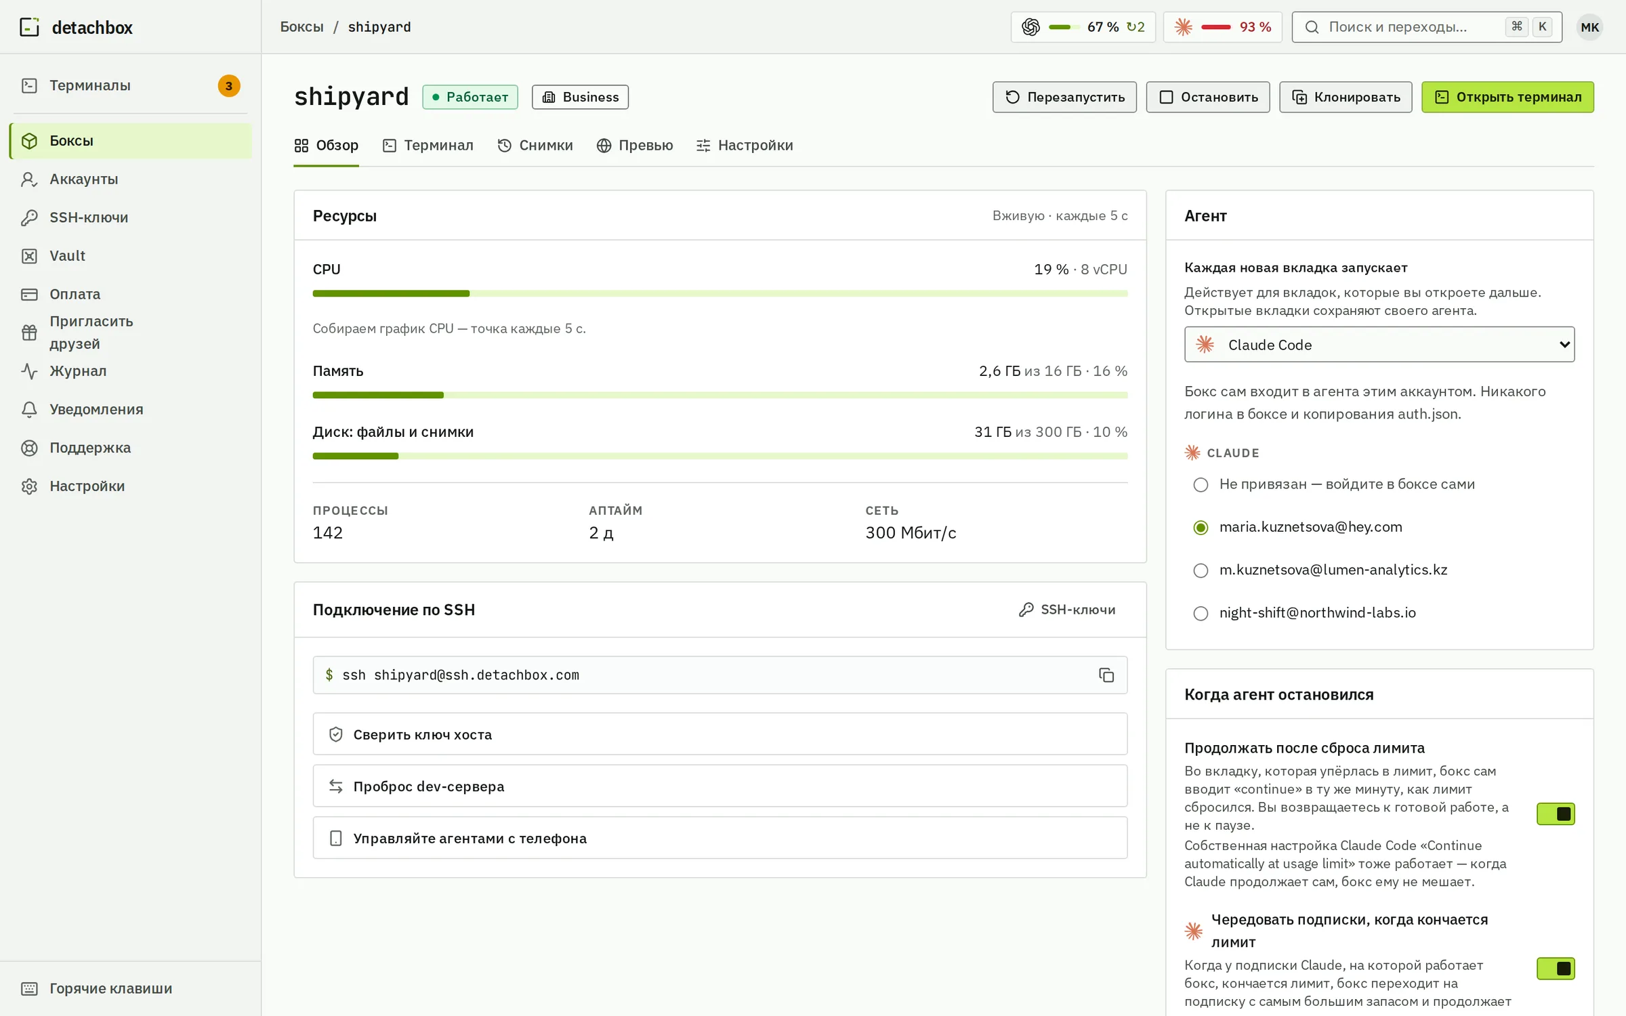
Task: Select night-shift@northwind-labs.io account radio
Action: point(1201,613)
